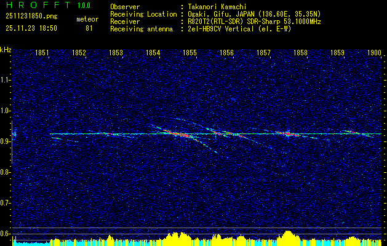This screenshot has width=387, height=246.
Task: Click the 'meteor' label
Action: point(87,19)
